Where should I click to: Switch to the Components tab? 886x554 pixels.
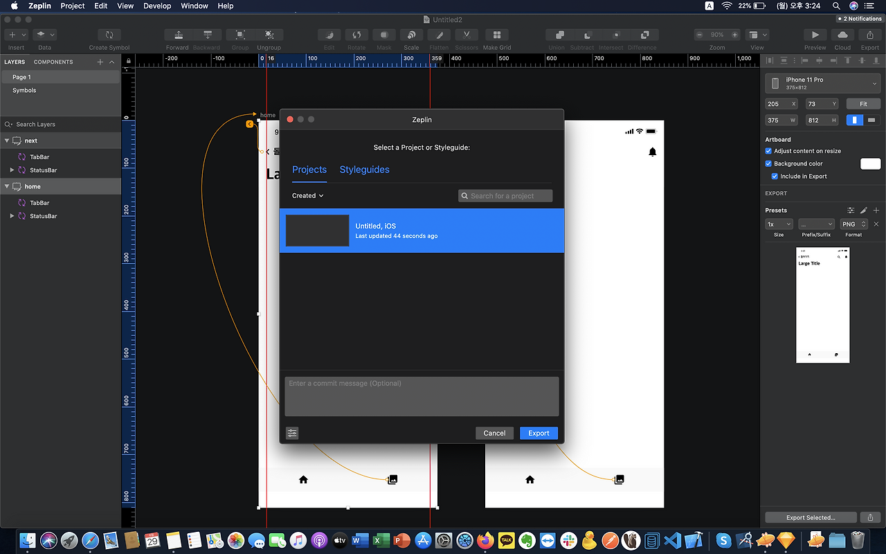click(53, 62)
